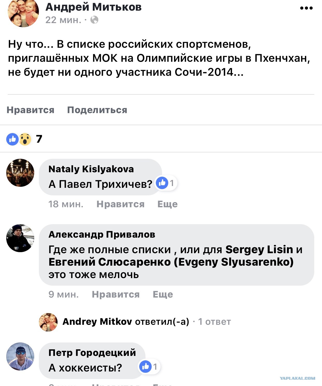Viewport: 322px width, 386px height.
Task: Open the reactions count showing 7
Action: pos(39,139)
